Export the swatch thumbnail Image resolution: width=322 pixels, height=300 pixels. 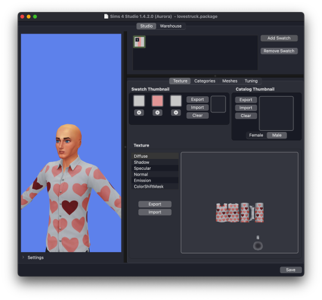(197, 99)
